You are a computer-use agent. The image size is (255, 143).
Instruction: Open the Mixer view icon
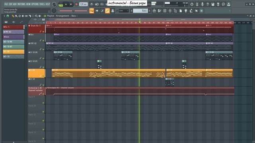(x=170, y=11)
